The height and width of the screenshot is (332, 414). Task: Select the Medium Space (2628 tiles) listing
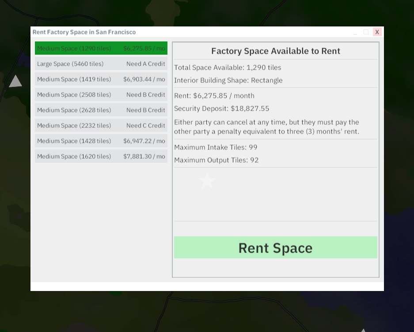(x=101, y=110)
